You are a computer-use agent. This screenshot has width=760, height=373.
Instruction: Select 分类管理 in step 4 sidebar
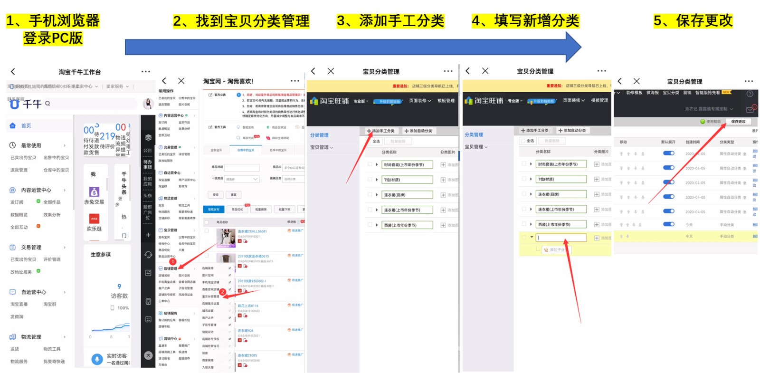474,135
